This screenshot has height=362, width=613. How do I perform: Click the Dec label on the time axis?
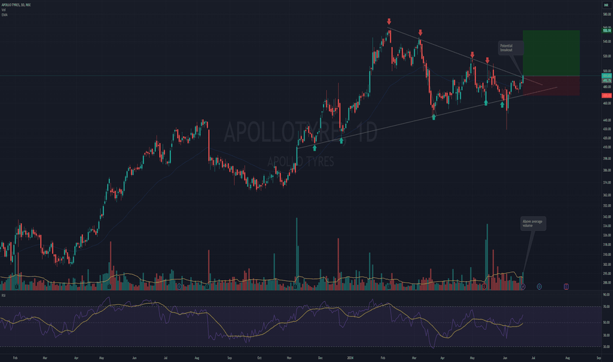(320, 357)
